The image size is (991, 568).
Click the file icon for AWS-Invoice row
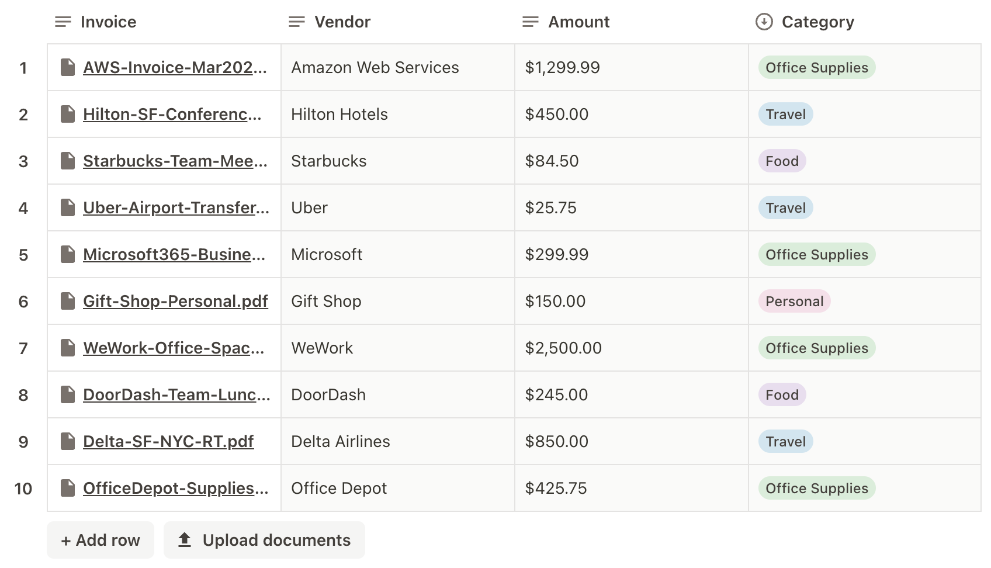pos(68,67)
